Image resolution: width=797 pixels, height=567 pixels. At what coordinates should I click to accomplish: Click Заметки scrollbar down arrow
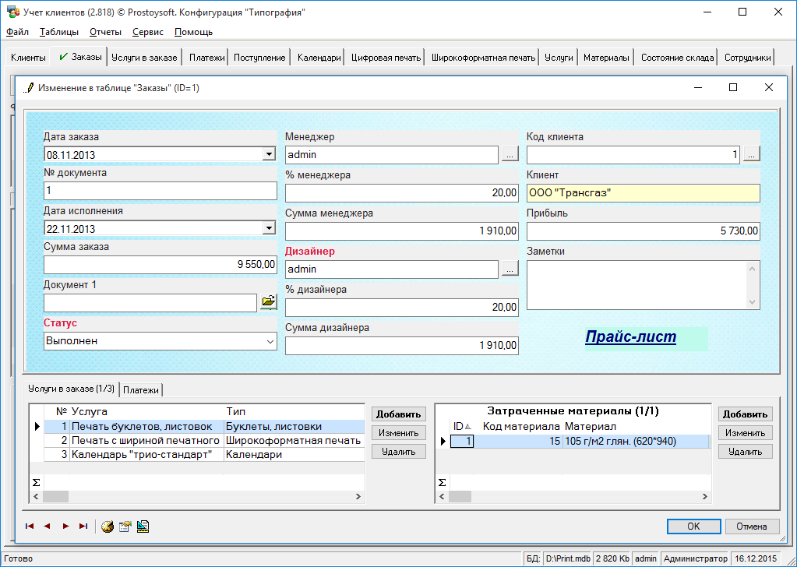[x=753, y=302]
